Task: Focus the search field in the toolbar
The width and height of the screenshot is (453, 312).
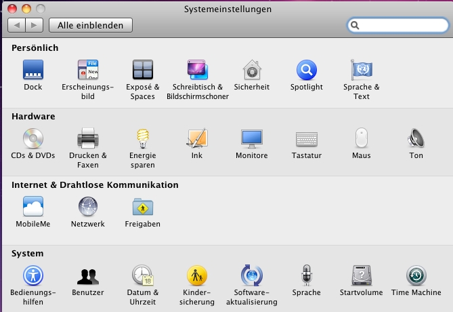Action: click(397, 26)
